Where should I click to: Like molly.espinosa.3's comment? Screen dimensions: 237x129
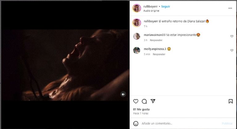[232, 50]
